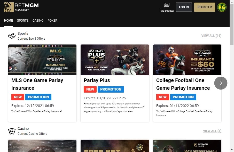
Task: Click the LOG IN button
Action: coord(184,7)
